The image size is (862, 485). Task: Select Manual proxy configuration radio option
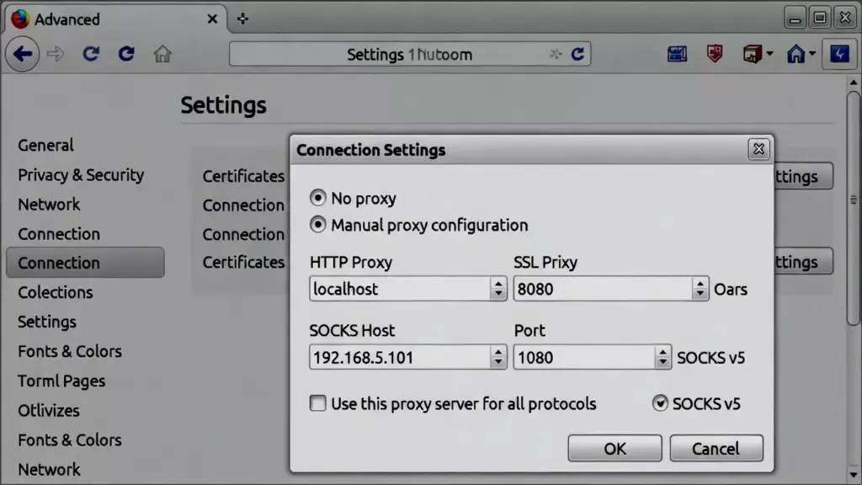pyautogui.click(x=318, y=225)
